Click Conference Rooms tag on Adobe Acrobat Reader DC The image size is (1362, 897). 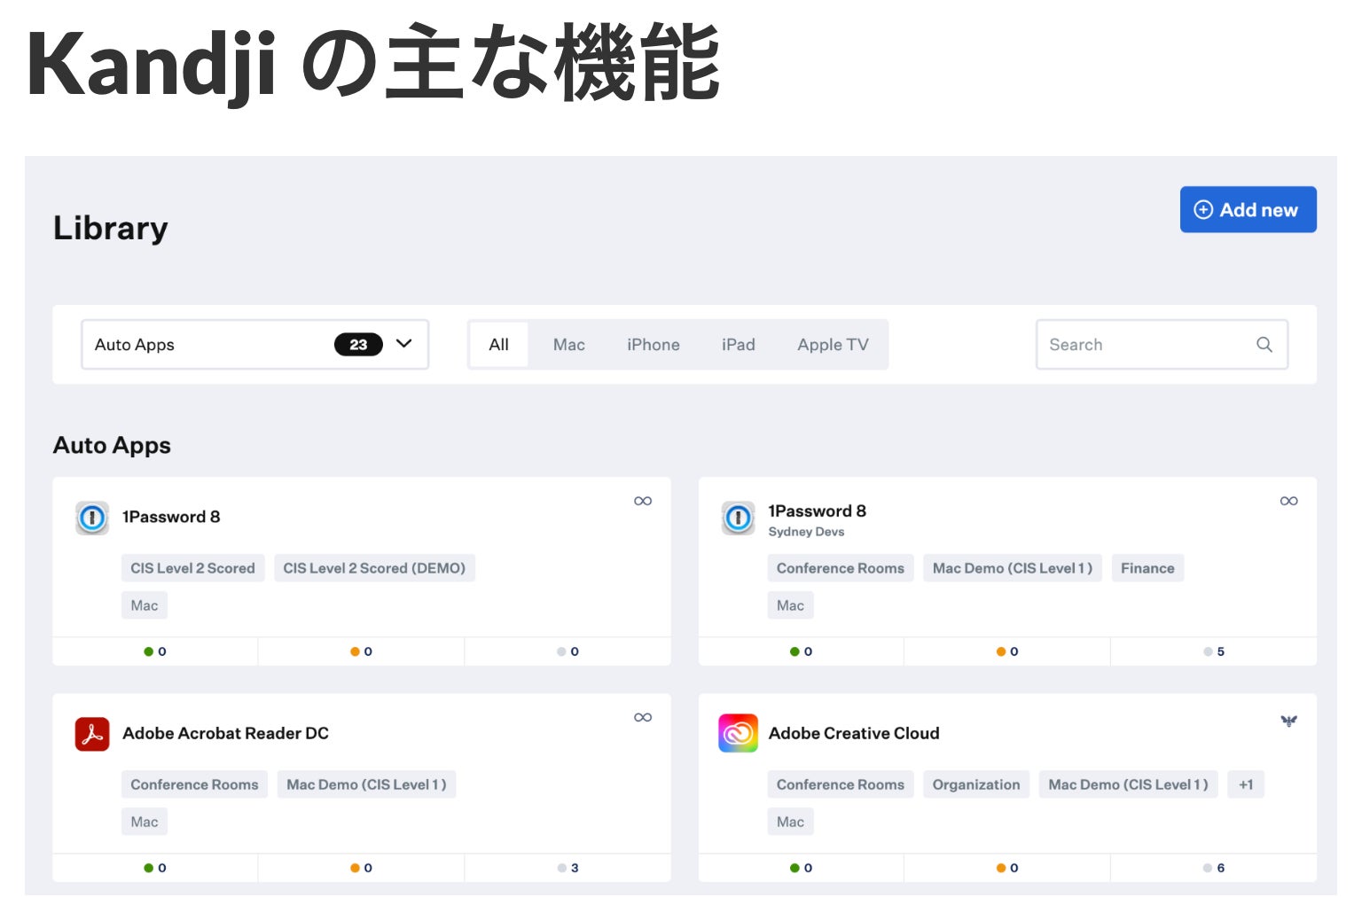click(194, 784)
